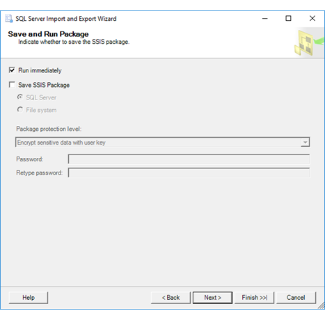The width and height of the screenshot is (325, 320).
Task: Proceed with the Next button
Action: (212, 298)
